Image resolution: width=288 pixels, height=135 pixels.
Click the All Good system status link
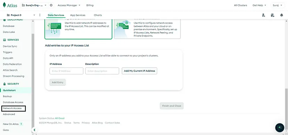(60, 118)
